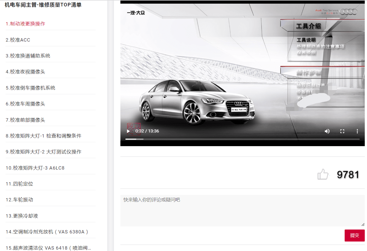Open the 校准前部摄像头 entry
The image size is (367, 251).
coord(25,120)
